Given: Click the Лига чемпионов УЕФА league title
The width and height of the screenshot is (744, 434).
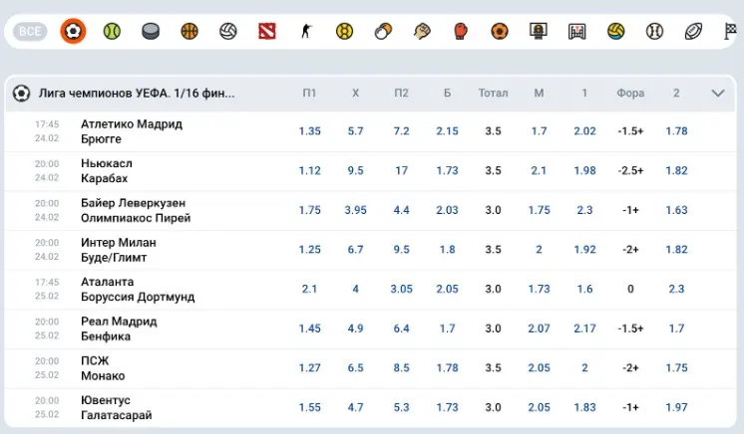Looking at the screenshot, I should coord(137,94).
